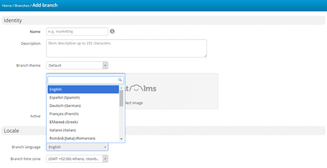327x168 pixels.
Task: Focus the language search box
Action: 85,80
